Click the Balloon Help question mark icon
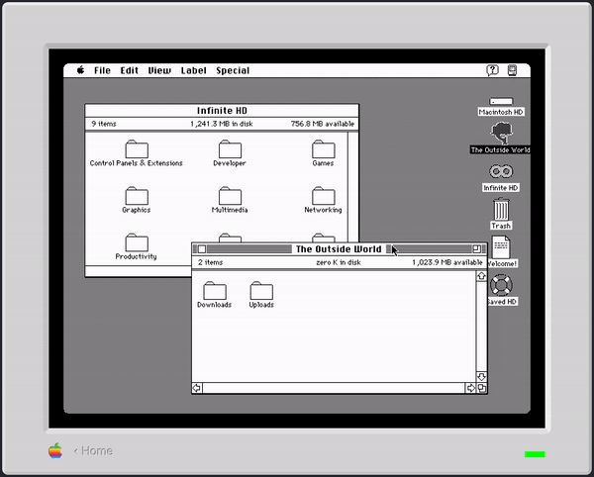The height and width of the screenshot is (477, 594). click(x=492, y=70)
